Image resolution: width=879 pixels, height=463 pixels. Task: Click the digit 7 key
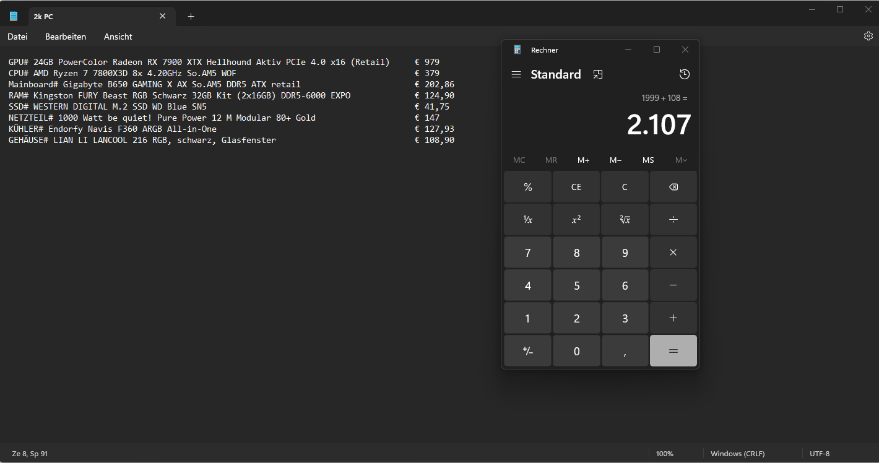tap(527, 253)
